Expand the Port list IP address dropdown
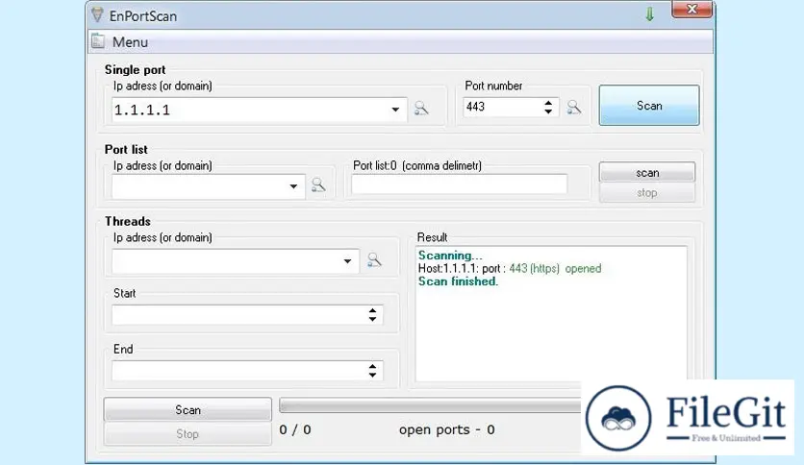This screenshot has height=465, width=804. [x=293, y=185]
